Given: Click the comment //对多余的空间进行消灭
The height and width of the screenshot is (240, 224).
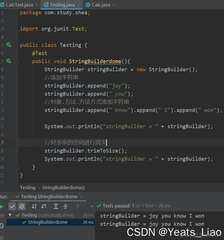Looking at the screenshot, I should pos(76,142).
